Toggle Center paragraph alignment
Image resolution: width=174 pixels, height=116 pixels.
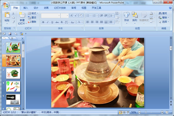(92, 22)
